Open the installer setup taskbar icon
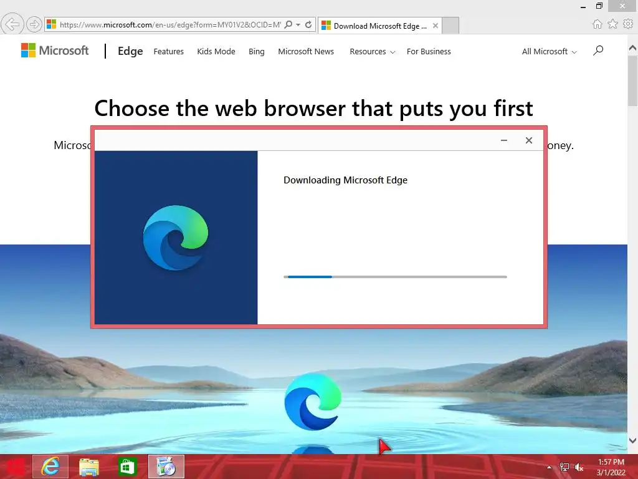Screen dimensions: 638x479 coord(166,467)
